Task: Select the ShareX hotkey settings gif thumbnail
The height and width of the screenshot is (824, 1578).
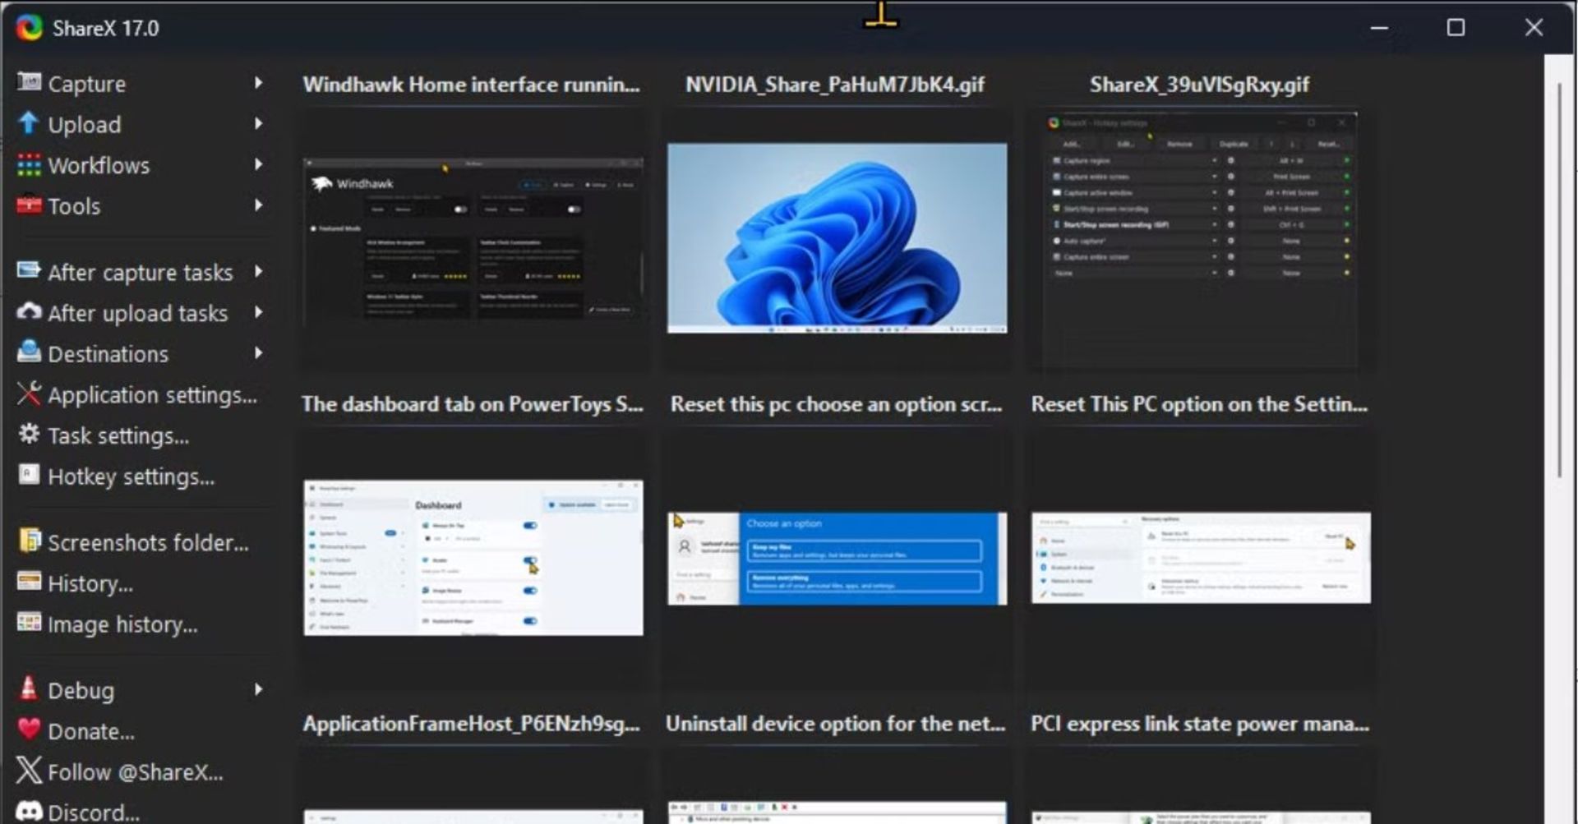Action: 1200,241
